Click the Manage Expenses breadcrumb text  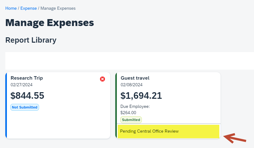pos(58,8)
